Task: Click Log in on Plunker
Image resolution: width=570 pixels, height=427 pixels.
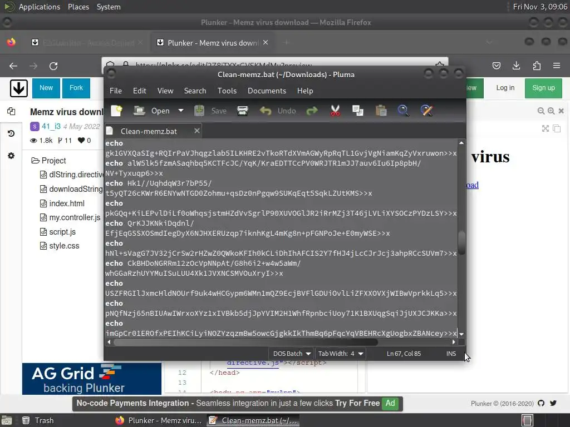Action: point(505,88)
